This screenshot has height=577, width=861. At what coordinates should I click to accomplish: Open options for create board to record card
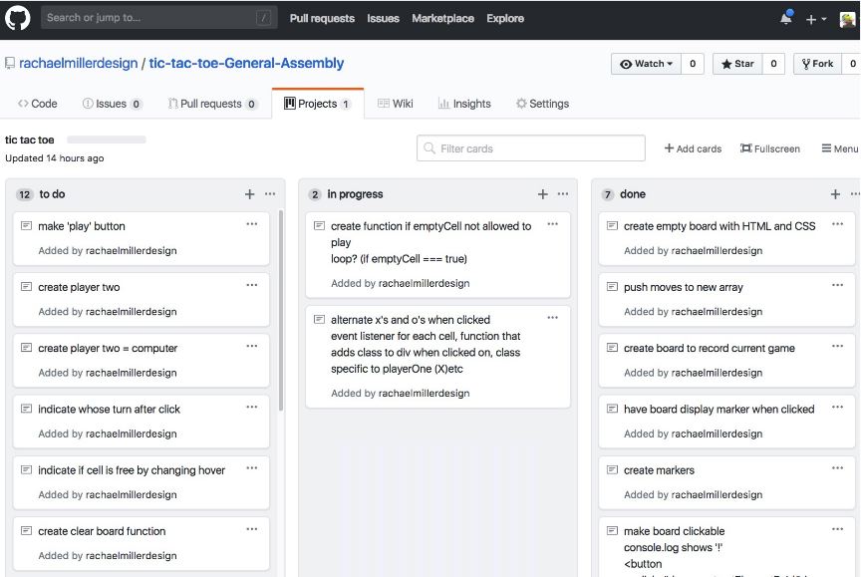(837, 346)
